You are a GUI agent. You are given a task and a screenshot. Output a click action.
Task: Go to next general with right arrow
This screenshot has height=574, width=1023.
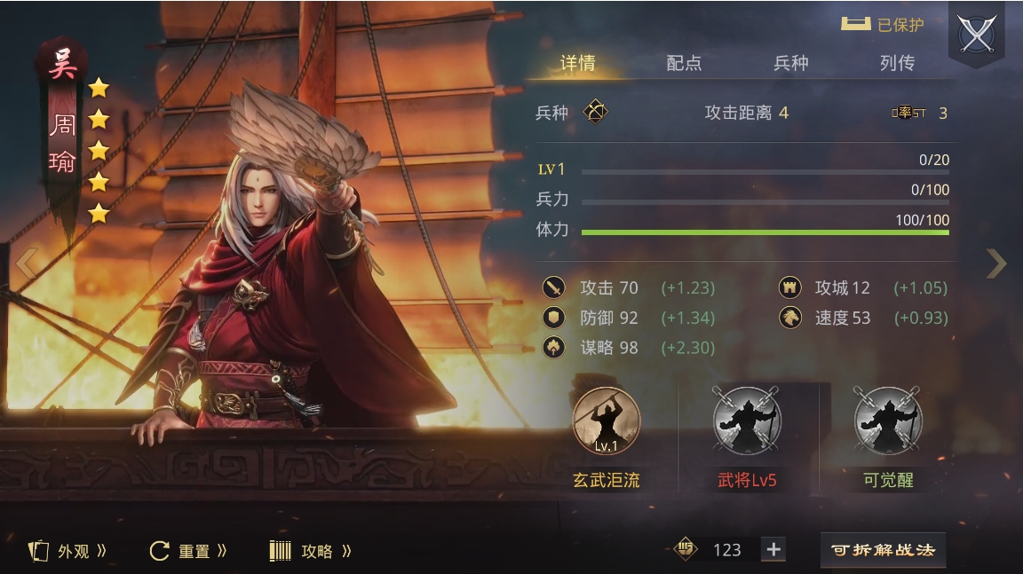996,263
